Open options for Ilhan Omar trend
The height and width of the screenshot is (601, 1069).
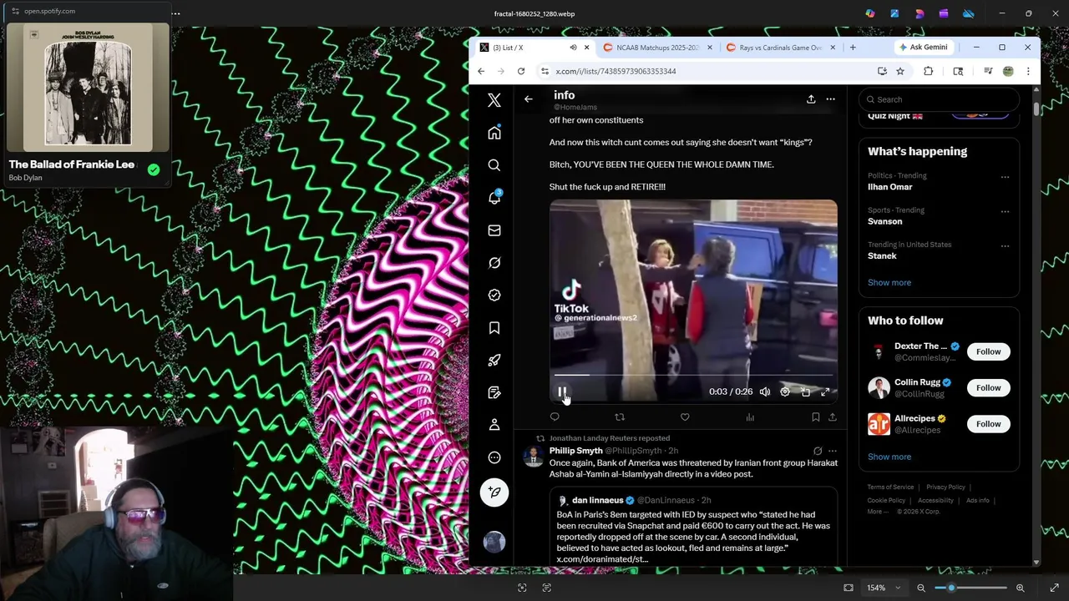coord(1005,177)
